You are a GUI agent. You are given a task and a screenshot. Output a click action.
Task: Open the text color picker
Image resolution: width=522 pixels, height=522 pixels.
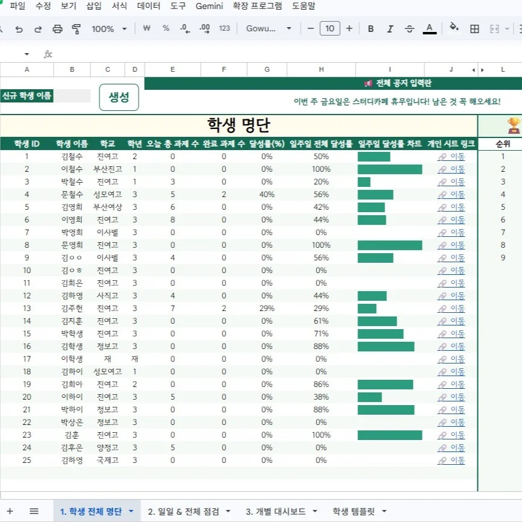click(429, 28)
